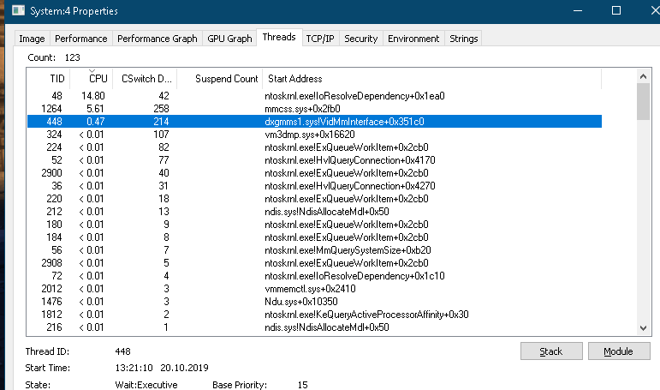Screen dimensions: 660x390
Task: Open the Strings tab
Action: (x=463, y=39)
